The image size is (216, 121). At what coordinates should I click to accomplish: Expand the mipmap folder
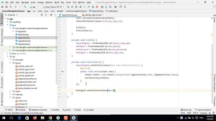pyautogui.click(x=10, y=94)
